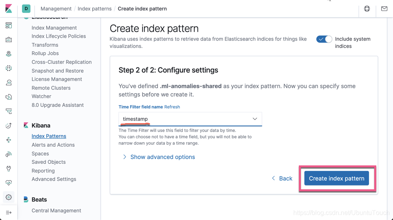
Task: Click the Refresh link beside Time Filter field name
Action: 172,107
